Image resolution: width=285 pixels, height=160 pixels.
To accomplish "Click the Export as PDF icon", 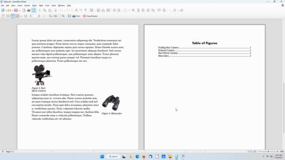I will click(24, 10).
